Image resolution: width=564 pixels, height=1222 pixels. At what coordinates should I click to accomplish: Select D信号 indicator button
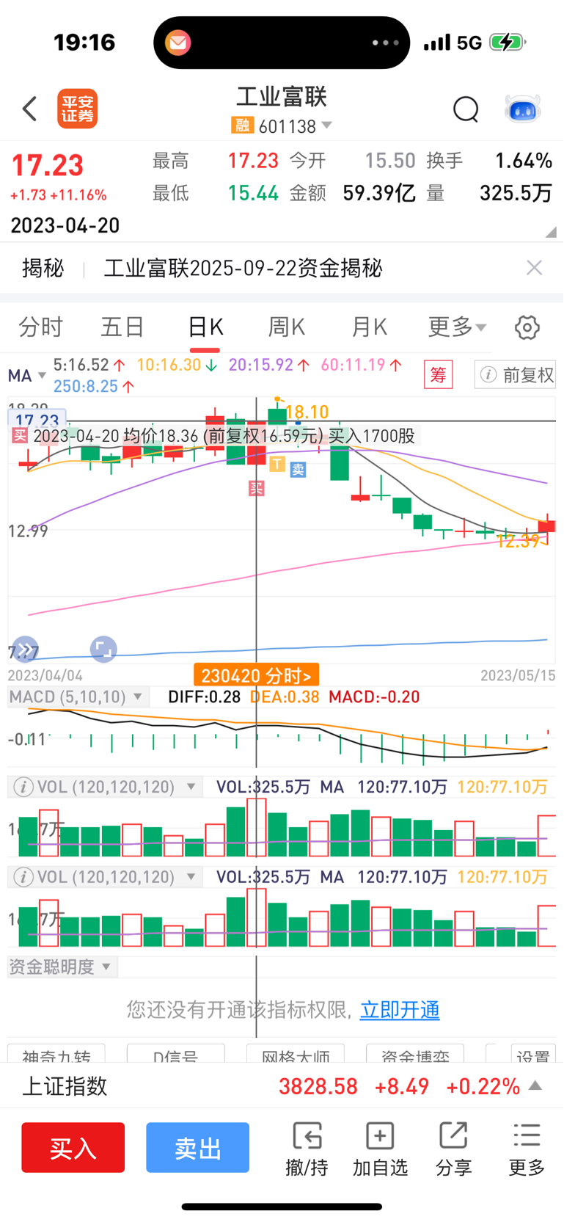click(175, 1054)
